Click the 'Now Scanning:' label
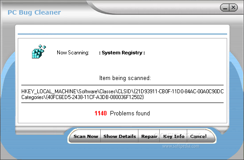Image resolution: width=244 pixels, height=160 pixels. (73, 53)
